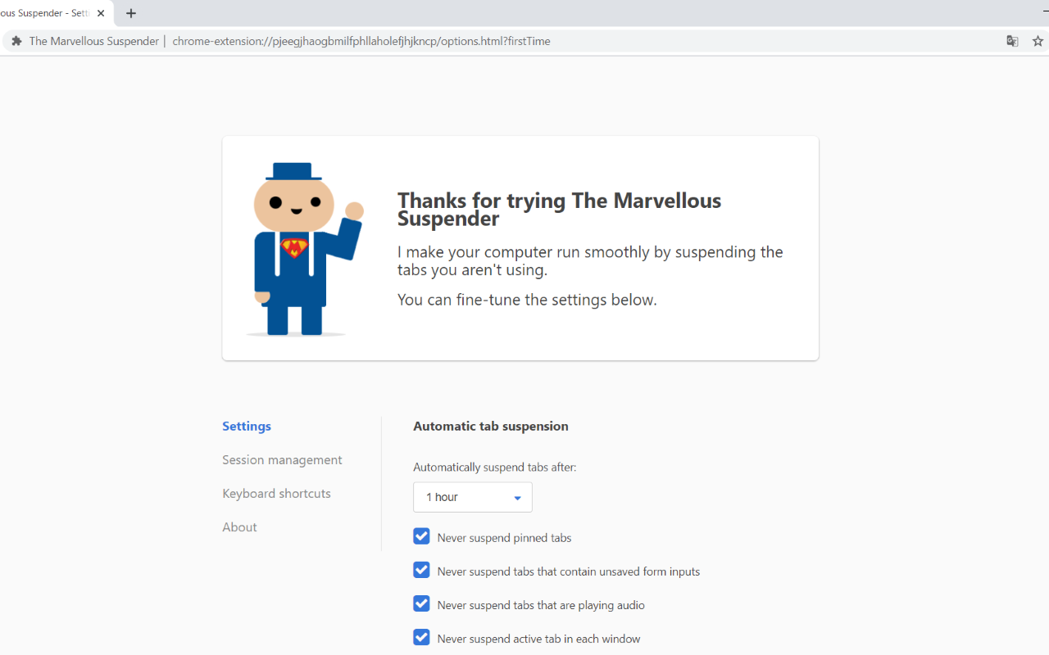This screenshot has height=655, width=1049.
Task: Open the About page
Action: coord(239,526)
